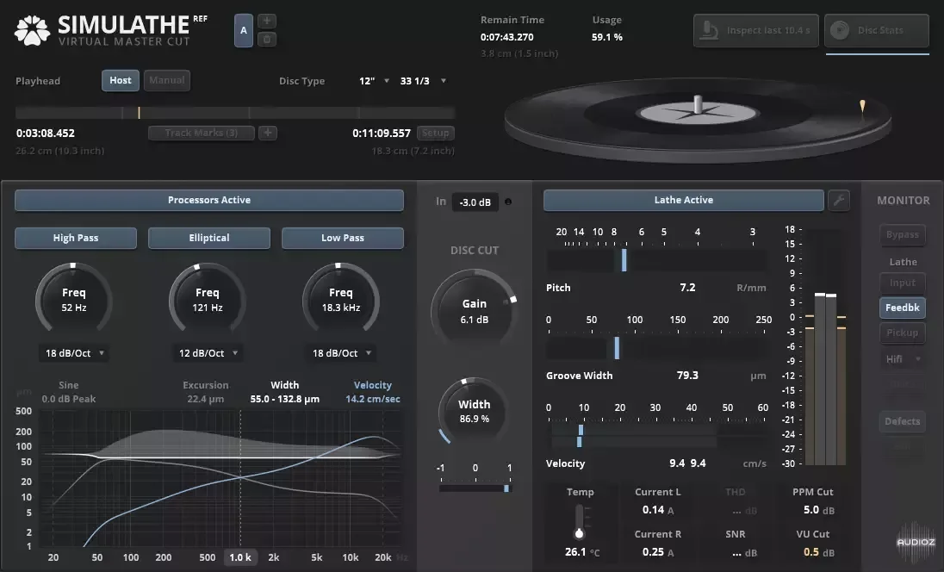Set playhead mode to Manual
944x572 pixels.
[x=167, y=80]
